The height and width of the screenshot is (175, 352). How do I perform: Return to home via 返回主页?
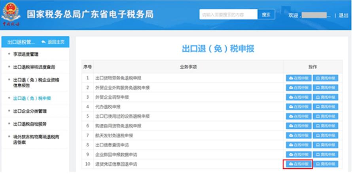pos(53,42)
